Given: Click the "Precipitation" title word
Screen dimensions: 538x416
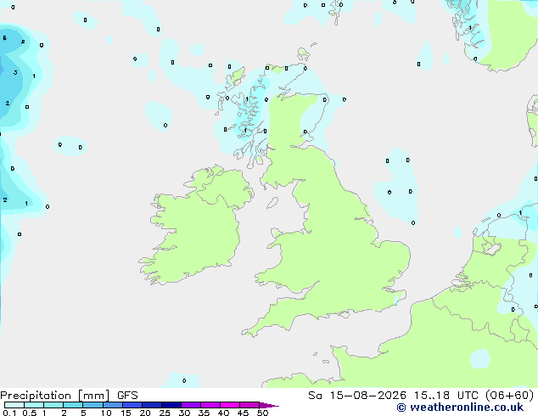Looking at the screenshot, I should [x=36, y=396].
